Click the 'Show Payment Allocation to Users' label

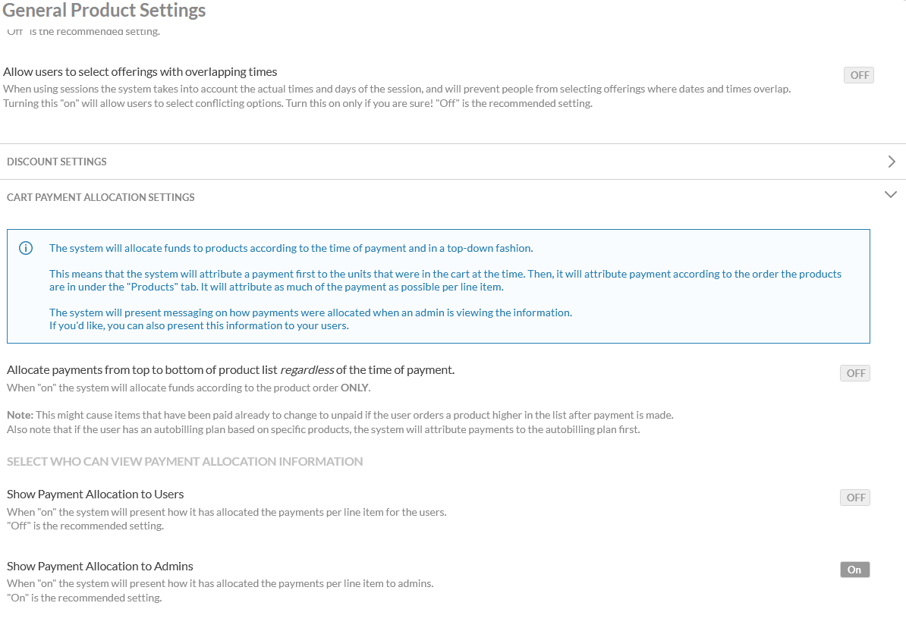pyautogui.click(x=96, y=494)
